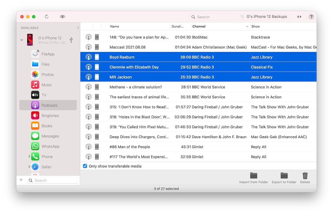Screen dimensions: 333x214
Task: Click Import from Folder button
Action: (x=254, y=178)
